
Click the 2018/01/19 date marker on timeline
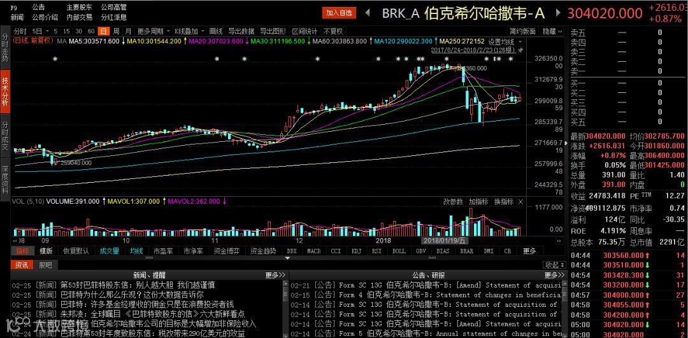coord(446,241)
